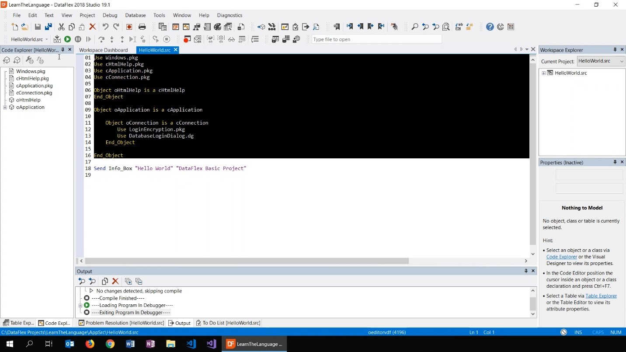Toggle auto-hide pin on the Output panel

(x=526, y=271)
